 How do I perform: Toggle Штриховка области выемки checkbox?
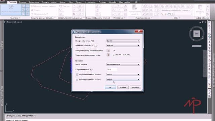[x=77, y=75]
